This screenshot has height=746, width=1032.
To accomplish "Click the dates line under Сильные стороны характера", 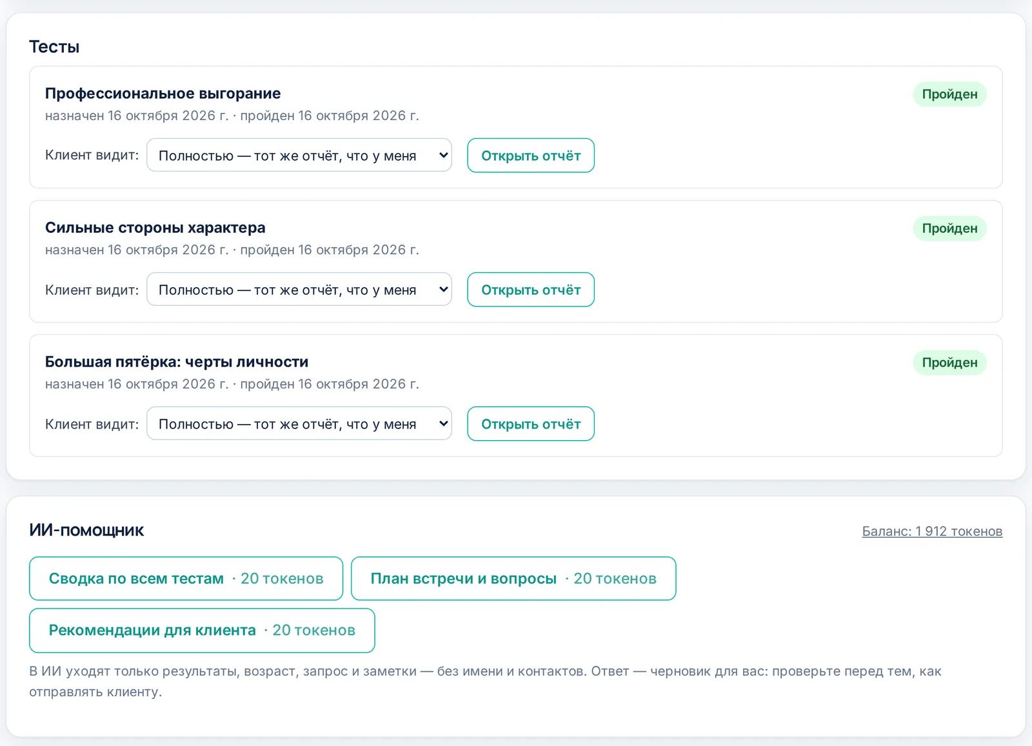I will (232, 250).
